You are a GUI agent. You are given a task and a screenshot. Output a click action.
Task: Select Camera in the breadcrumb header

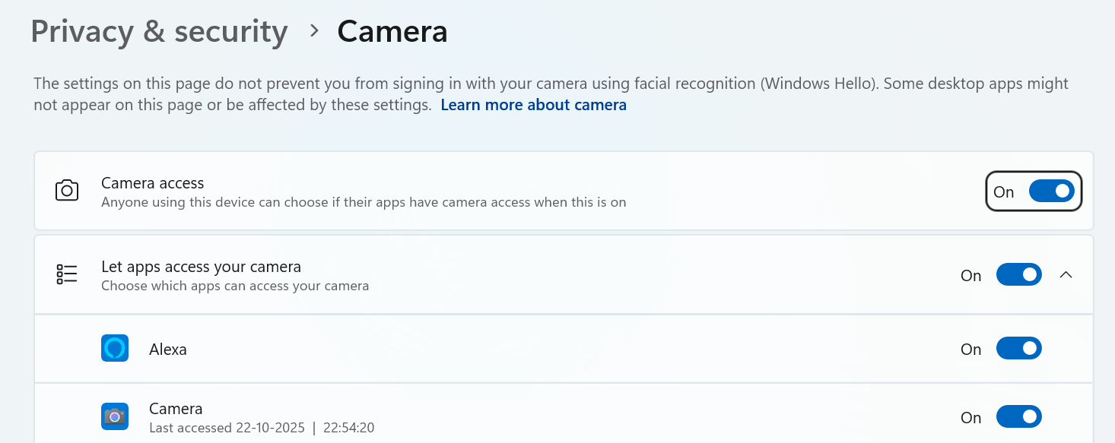click(392, 31)
